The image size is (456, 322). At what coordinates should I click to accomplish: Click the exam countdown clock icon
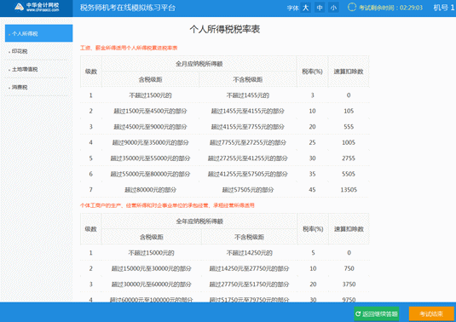352,8
